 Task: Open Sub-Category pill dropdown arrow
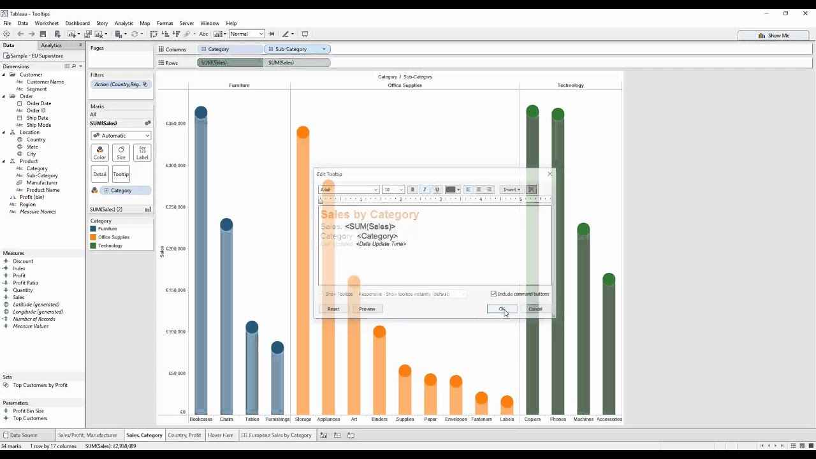324,49
